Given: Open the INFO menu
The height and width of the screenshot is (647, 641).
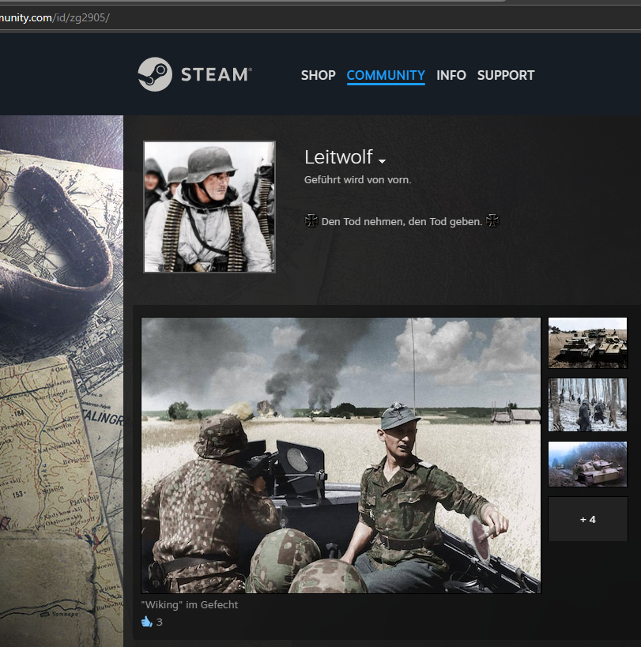Looking at the screenshot, I should [451, 75].
